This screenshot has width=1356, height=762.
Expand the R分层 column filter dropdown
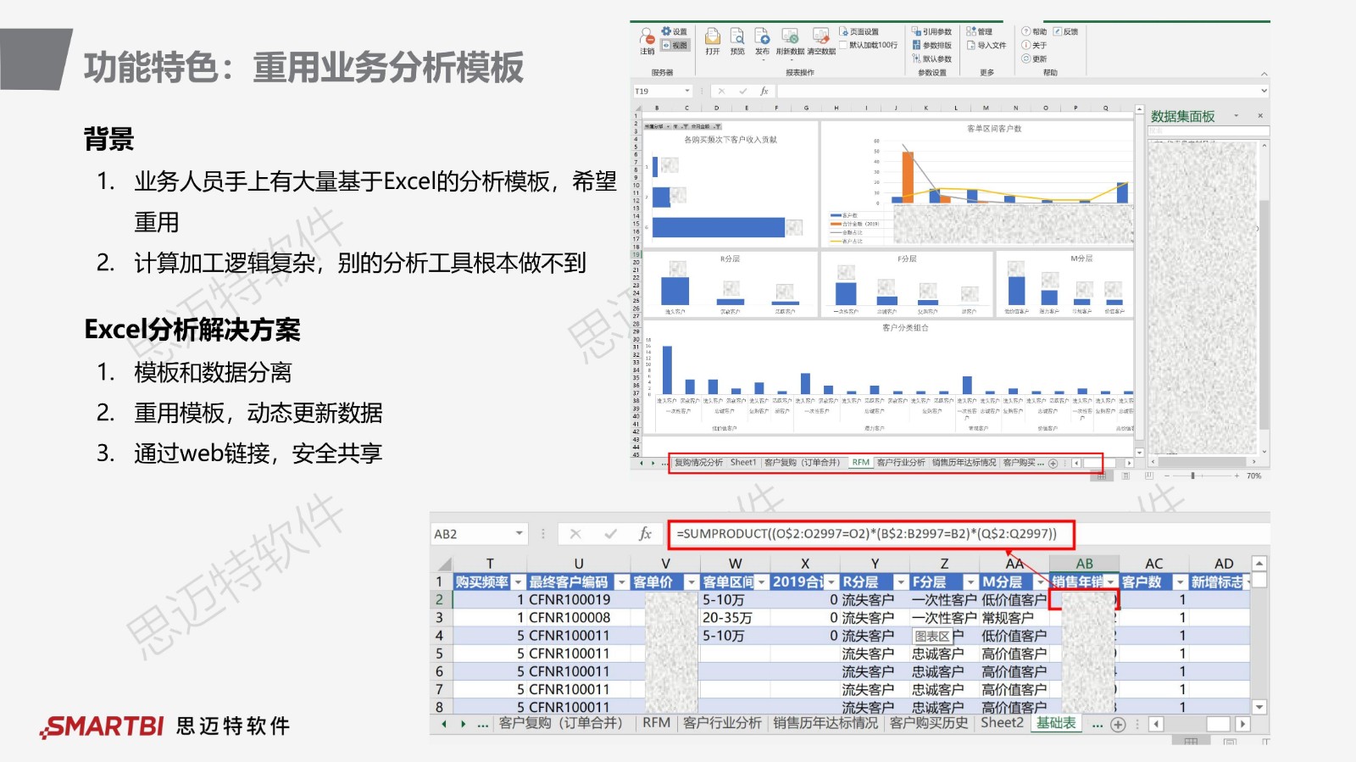click(901, 582)
